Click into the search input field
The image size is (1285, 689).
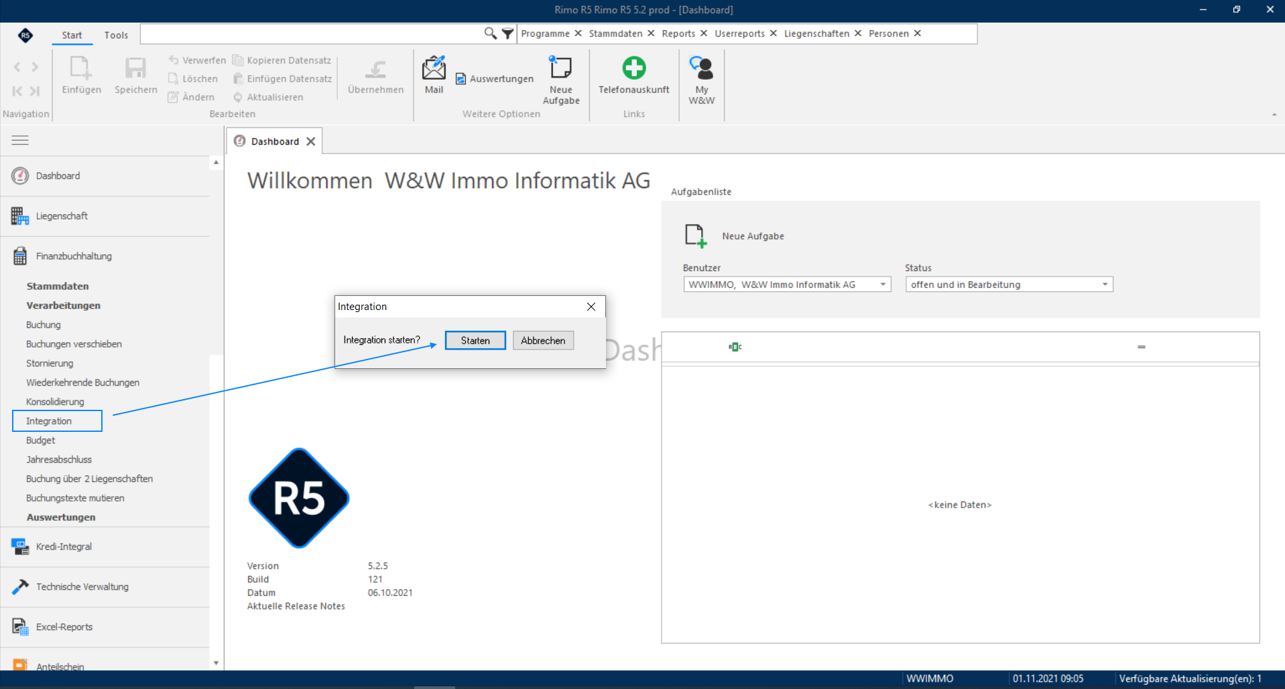(312, 33)
